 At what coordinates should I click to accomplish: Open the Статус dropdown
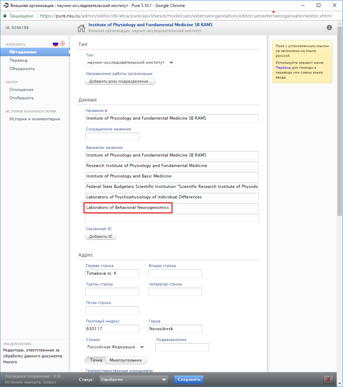tap(133, 379)
